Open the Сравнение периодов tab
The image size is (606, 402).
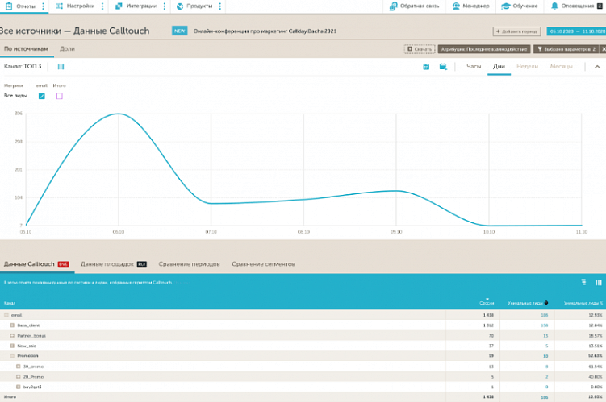(189, 264)
